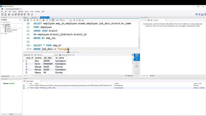Open the Database menu
Screen dimensions: 206x116
21,12
